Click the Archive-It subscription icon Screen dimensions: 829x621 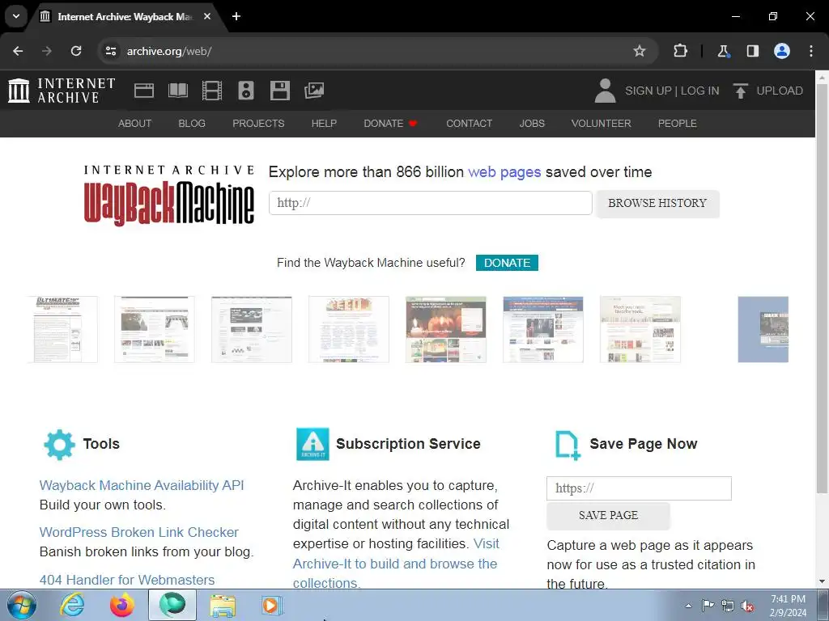(x=312, y=444)
